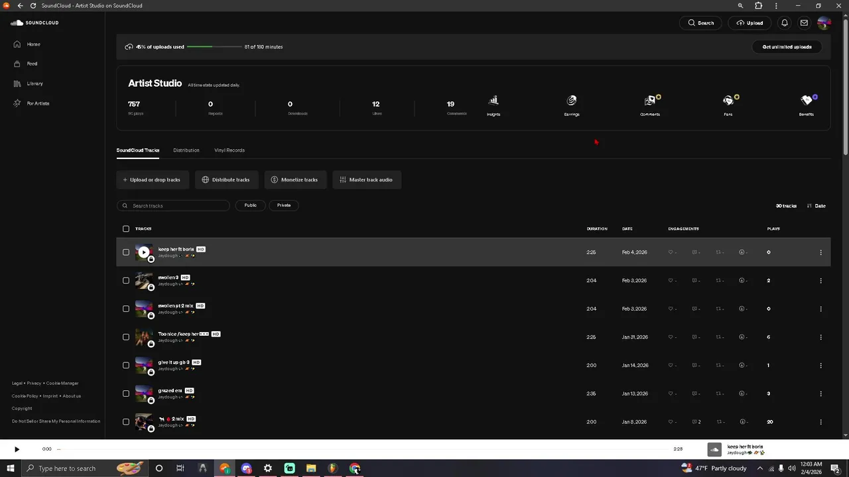Open browser extensions puzzle icon
The image size is (849, 477).
click(x=759, y=5)
